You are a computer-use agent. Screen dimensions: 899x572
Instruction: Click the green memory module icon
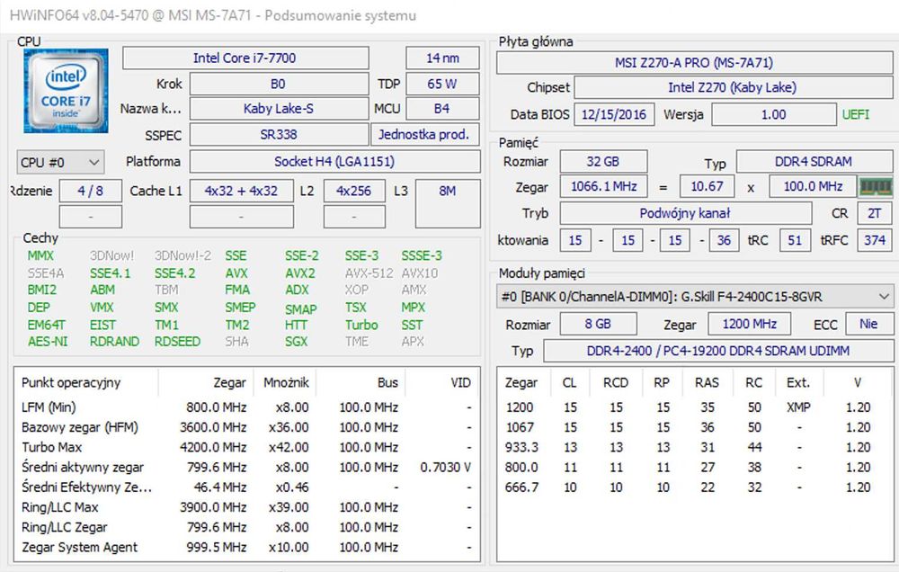(x=875, y=186)
